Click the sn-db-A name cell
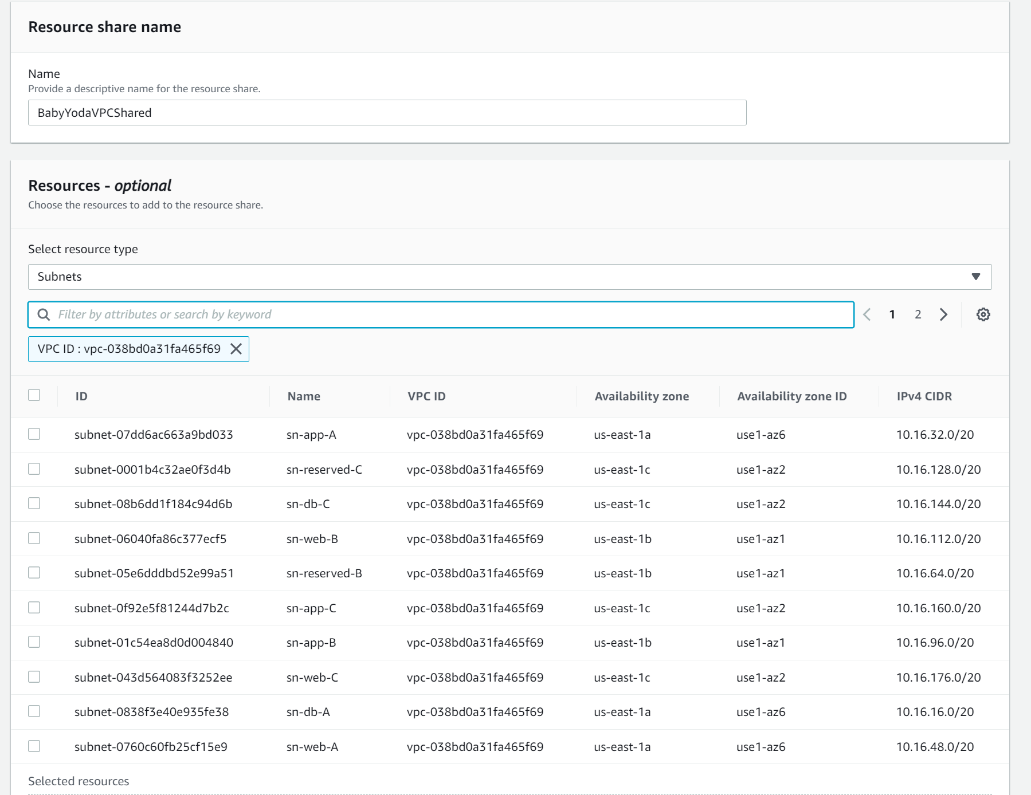The image size is (1031, 795). (308, 712)
